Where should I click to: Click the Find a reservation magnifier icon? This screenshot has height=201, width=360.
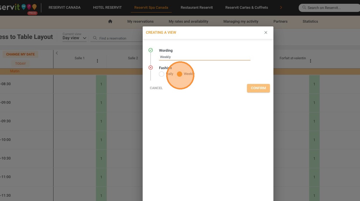(x=95, y=38)
